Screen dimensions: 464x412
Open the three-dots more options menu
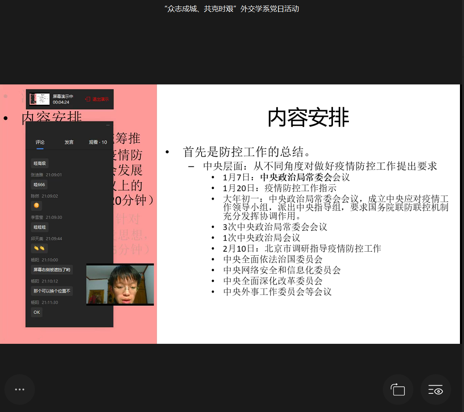click(19, 389)
